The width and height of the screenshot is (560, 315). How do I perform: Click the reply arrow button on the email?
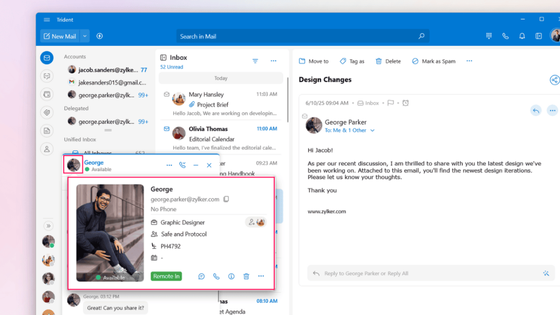tap(536, 110)
